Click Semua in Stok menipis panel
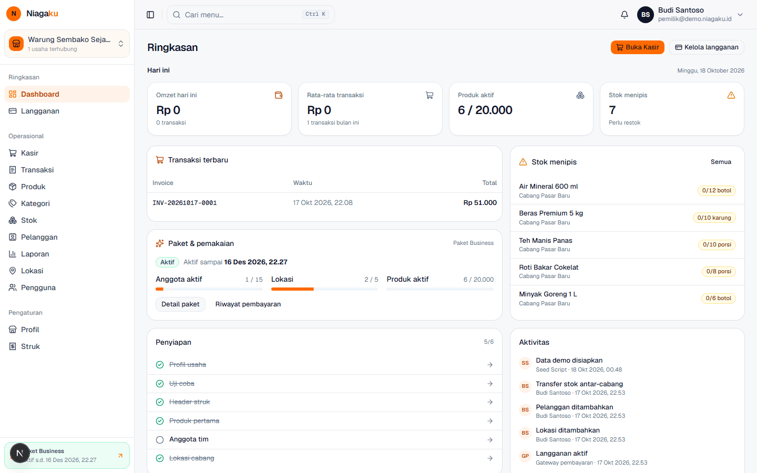The width and height of the screenshot is (757, 473). coord(721,162)
